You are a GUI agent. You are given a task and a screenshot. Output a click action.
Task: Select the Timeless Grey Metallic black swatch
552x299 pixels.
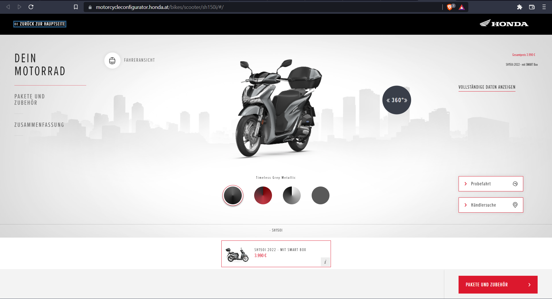click(x=233, y=195)
